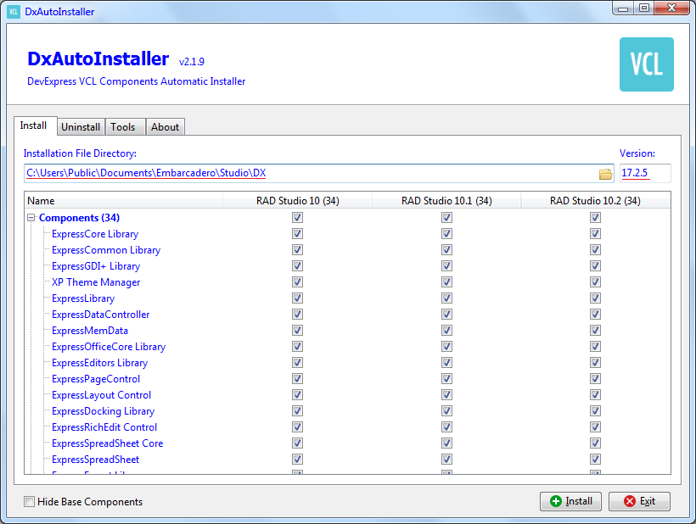This screenshot has height=524, width=696.
Task: Click the Version field showing 17.2.5
Action: (x=645, y=173)
